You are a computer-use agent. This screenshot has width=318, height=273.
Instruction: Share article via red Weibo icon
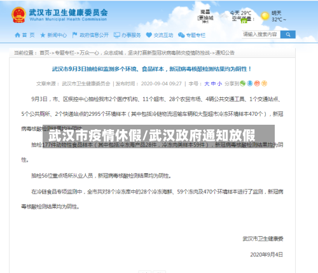coord(257,83)
